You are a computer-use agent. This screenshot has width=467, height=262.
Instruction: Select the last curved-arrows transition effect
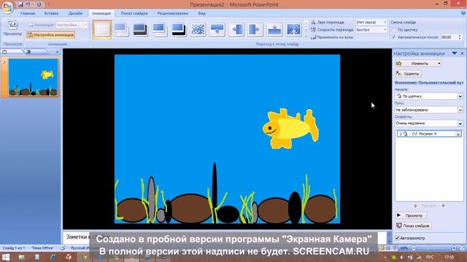(293, 29)
